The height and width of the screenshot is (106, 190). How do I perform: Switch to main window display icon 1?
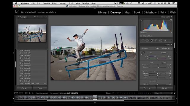[16, 93]
